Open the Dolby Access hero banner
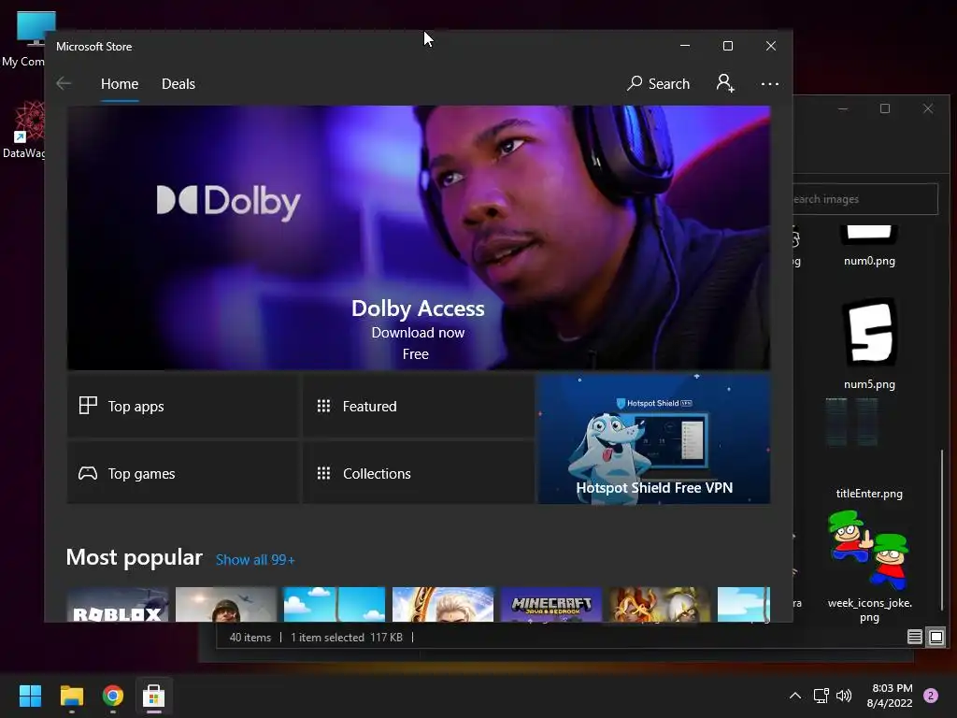957x718 pixels. coord(418,237)
